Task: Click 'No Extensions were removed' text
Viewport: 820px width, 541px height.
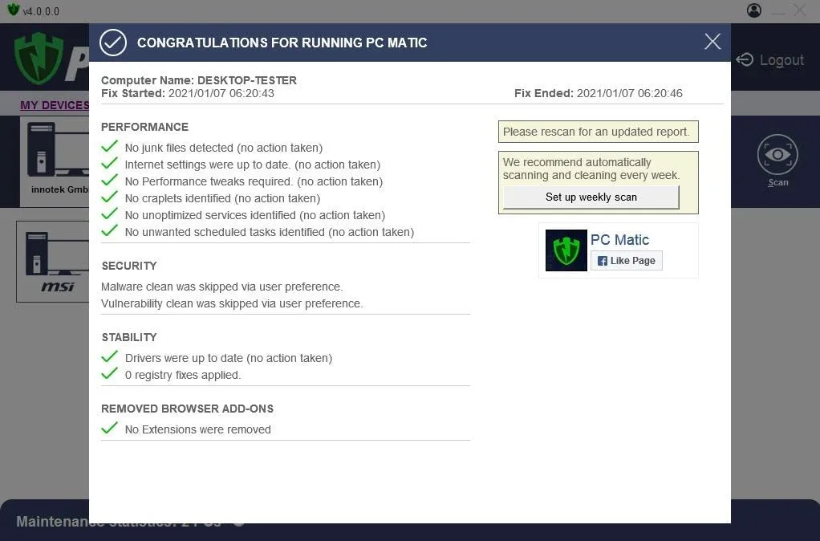Action: pyautogui.click(x=197, y=429)
